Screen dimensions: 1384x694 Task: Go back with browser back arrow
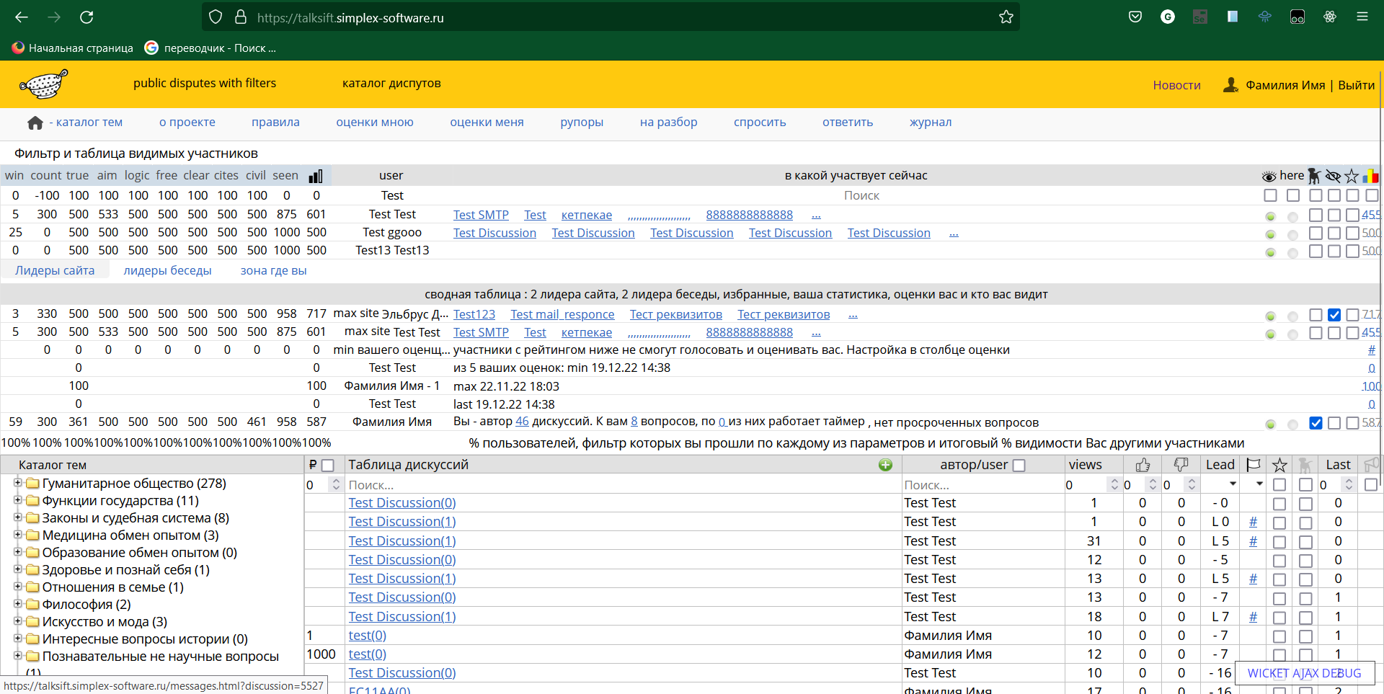[x=22, y=17]
